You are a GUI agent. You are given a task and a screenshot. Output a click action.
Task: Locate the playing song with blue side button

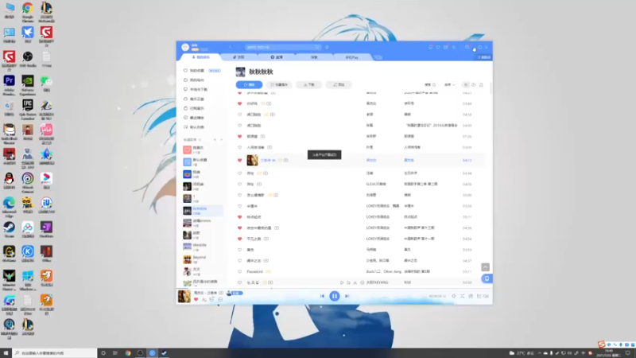[487, 278]
